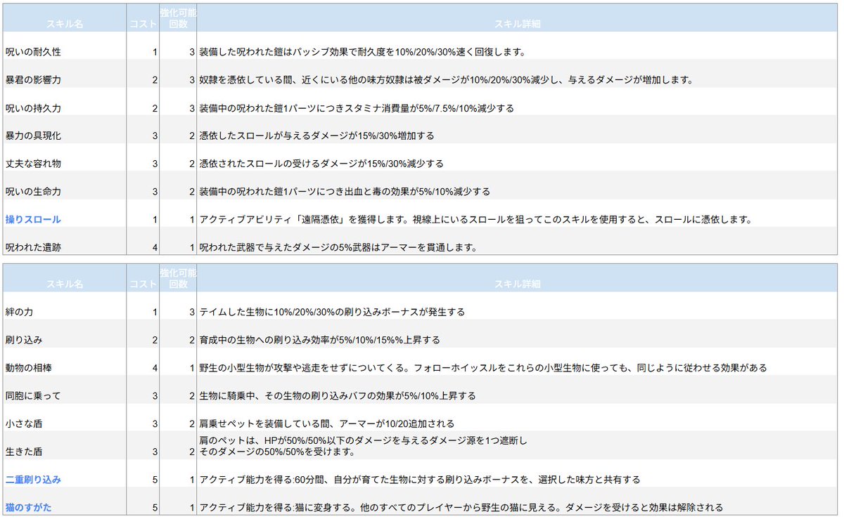Viewport: 844px width, 519px height.
Task: Click the upgrade count 2 in 小さな盾 row
Action: click(191, 424)
